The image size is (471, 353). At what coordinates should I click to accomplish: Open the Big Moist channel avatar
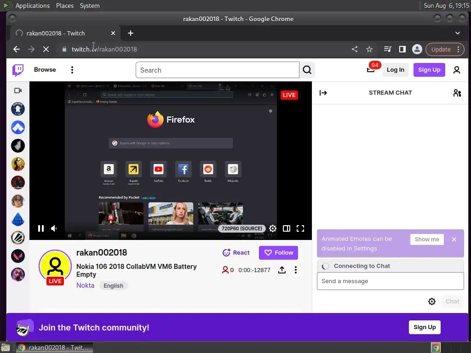[18, 219]
